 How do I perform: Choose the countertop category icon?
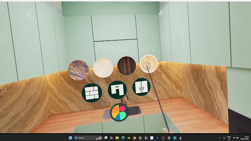(x=117, y=89)
